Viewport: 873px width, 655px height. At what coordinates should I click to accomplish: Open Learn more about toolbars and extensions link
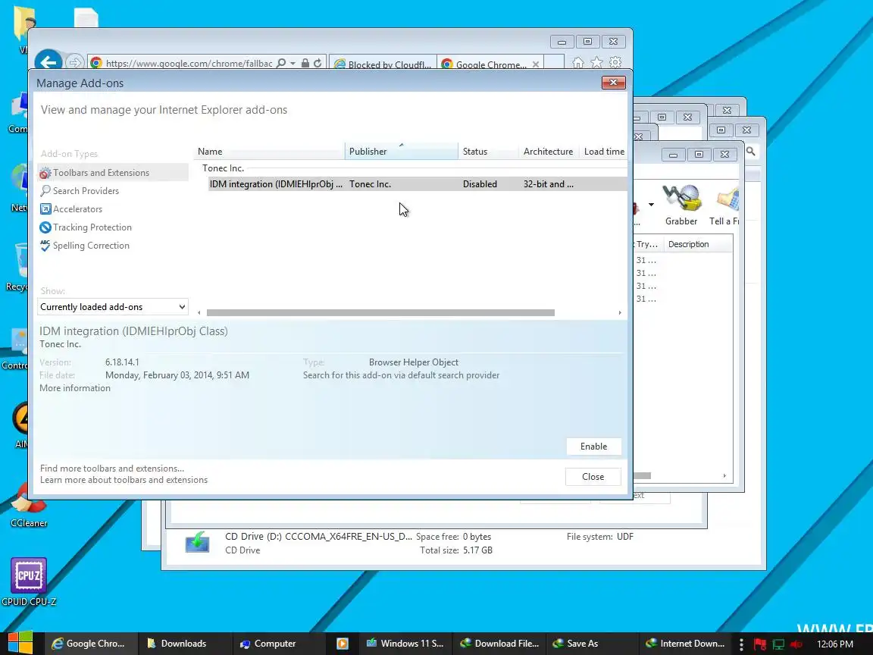(124, 480)
